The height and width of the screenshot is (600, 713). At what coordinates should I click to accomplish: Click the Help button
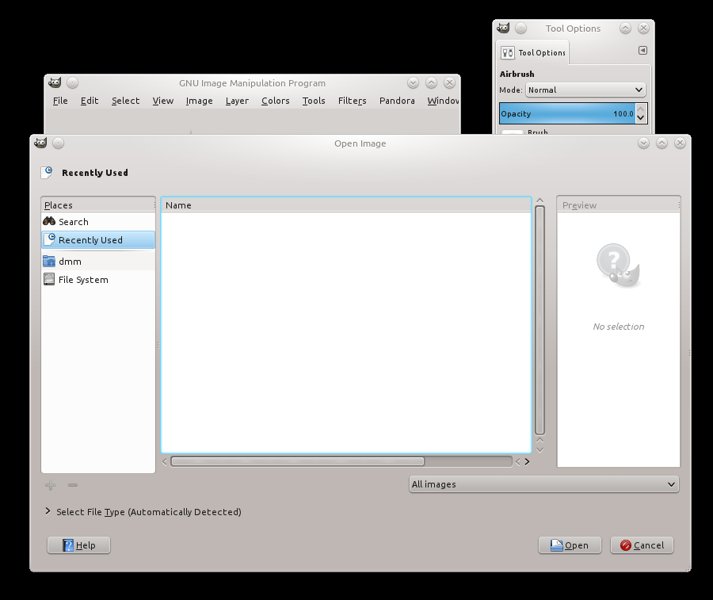click(x=78, y=545)
